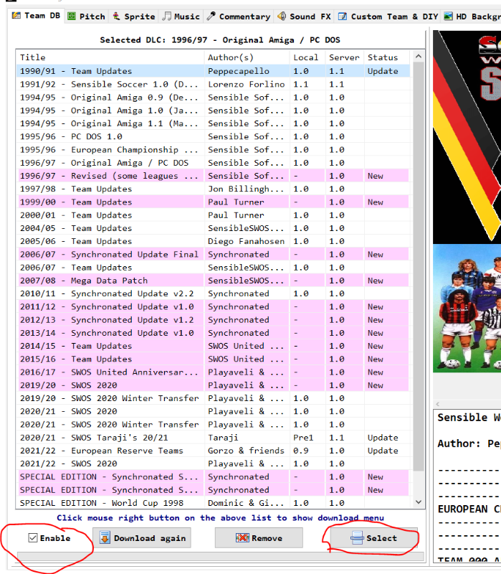This screenshot has width=501, height=574.
Task: Click the footballers group photo thumbnail
Action: coord(467,307)
